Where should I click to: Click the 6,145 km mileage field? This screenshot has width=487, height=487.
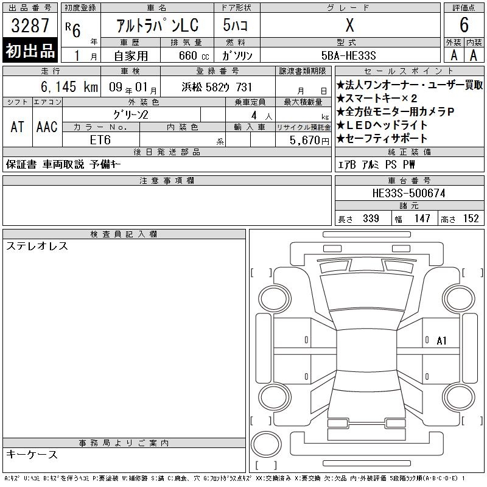click(52, 87)
